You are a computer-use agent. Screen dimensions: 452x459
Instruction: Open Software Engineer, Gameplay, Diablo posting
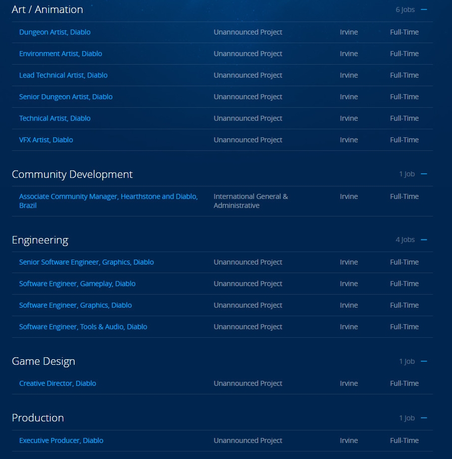(x=77, y=284)
